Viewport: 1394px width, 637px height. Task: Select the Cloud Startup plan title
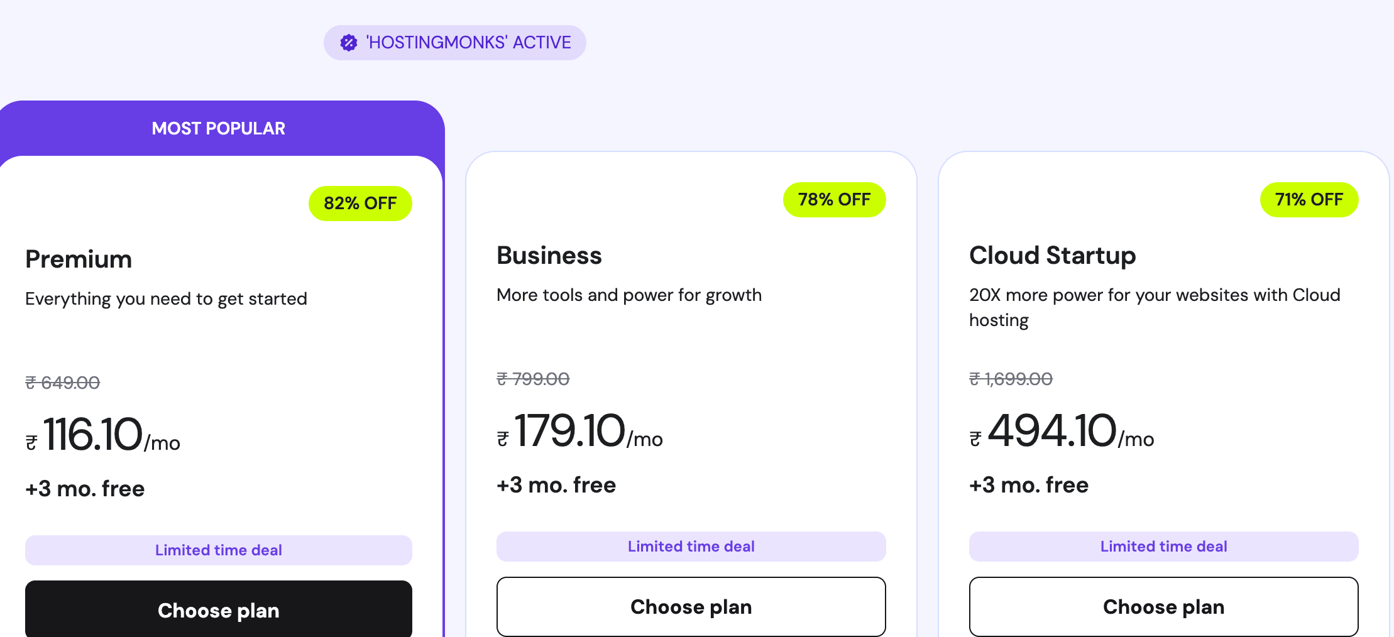[x=1053, y=255]
